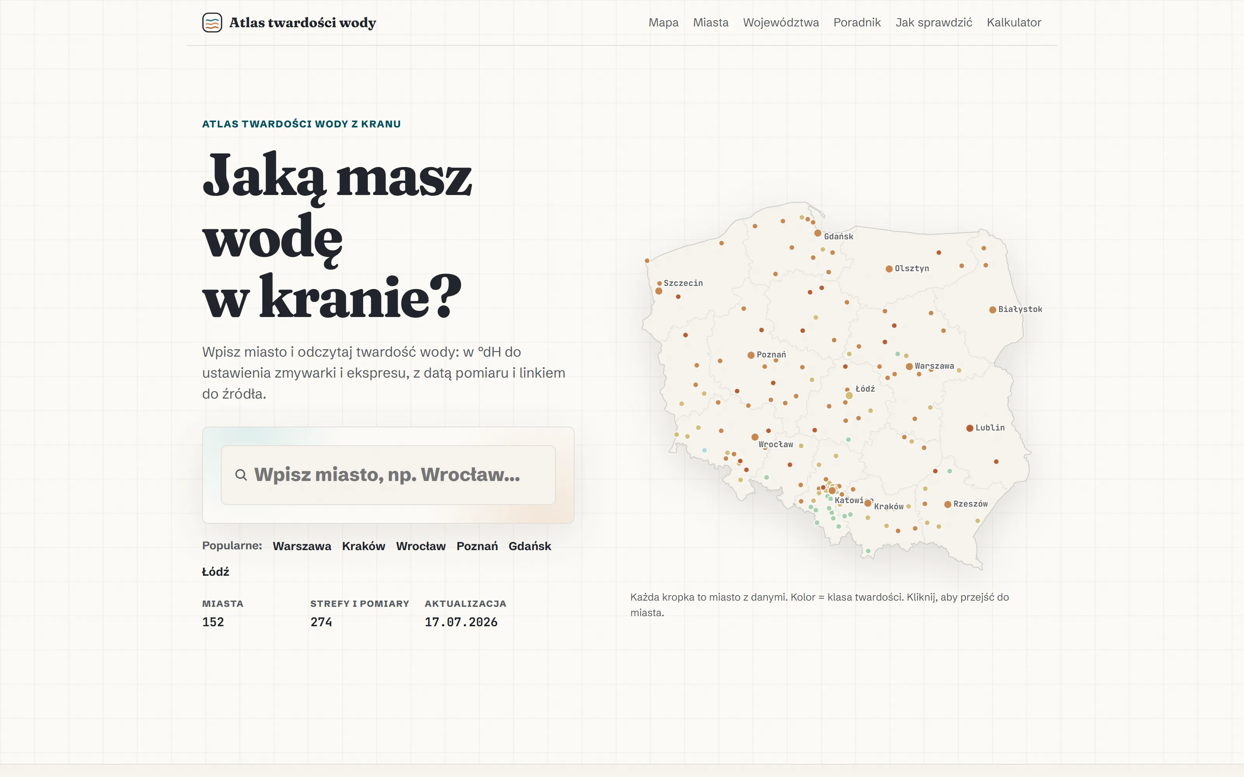
Task: Select the Gdańsk dot on the map
Action: (817, 233)
